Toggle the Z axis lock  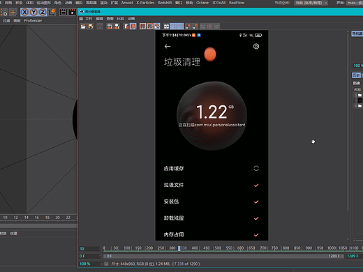[43, 12]
